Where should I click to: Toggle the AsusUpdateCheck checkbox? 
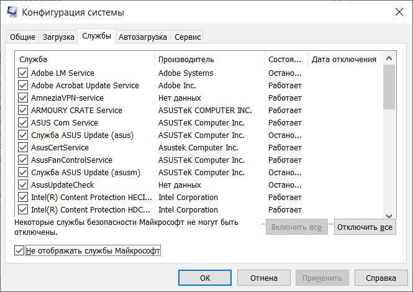[23, 185]
